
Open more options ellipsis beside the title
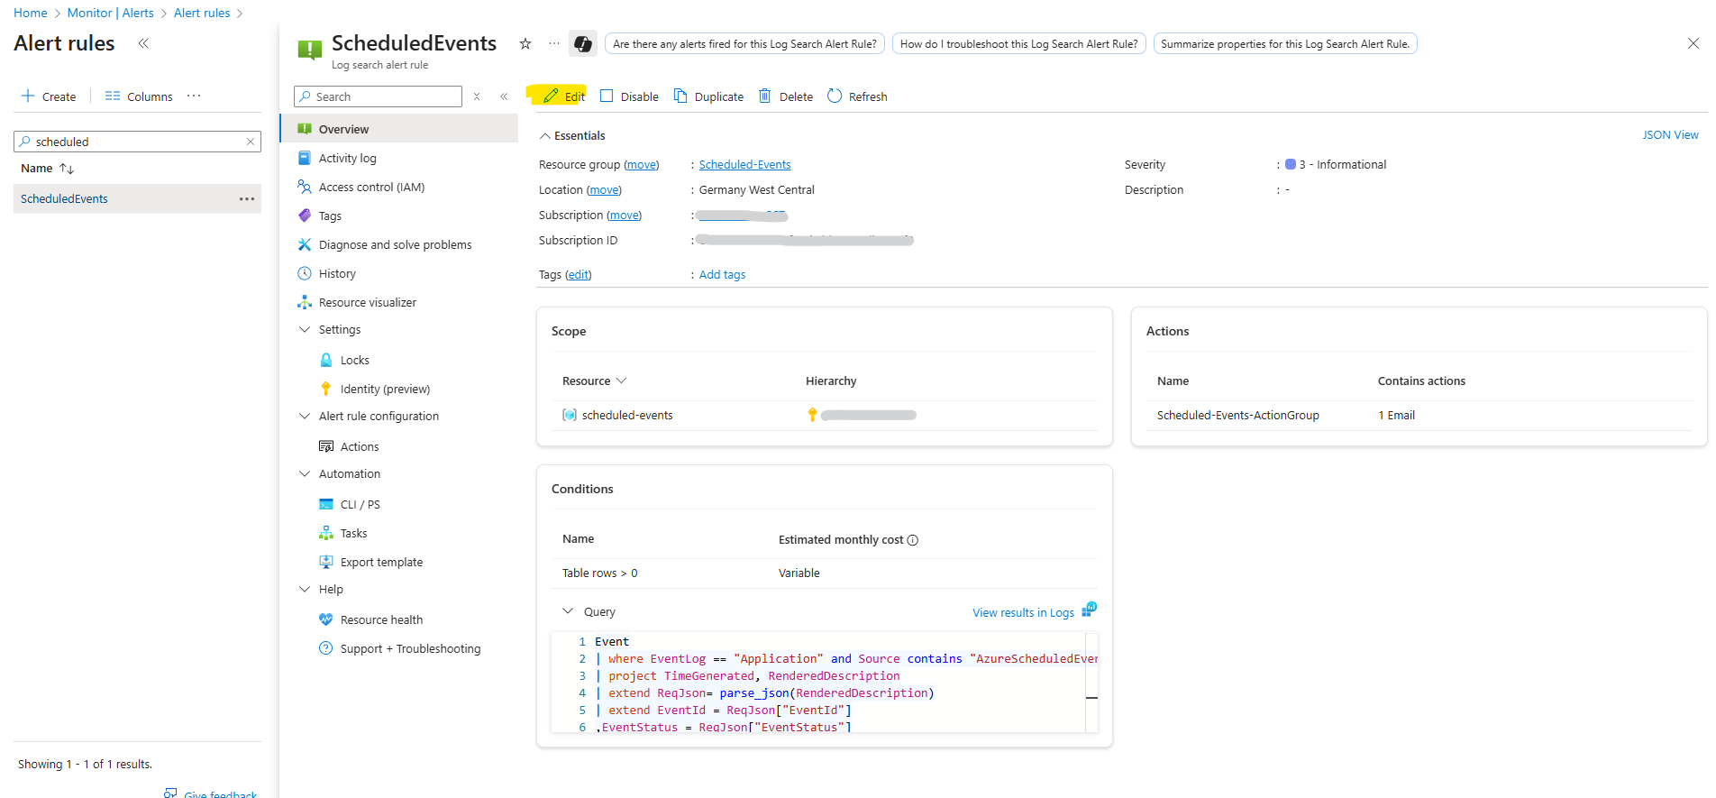[553, 43]
